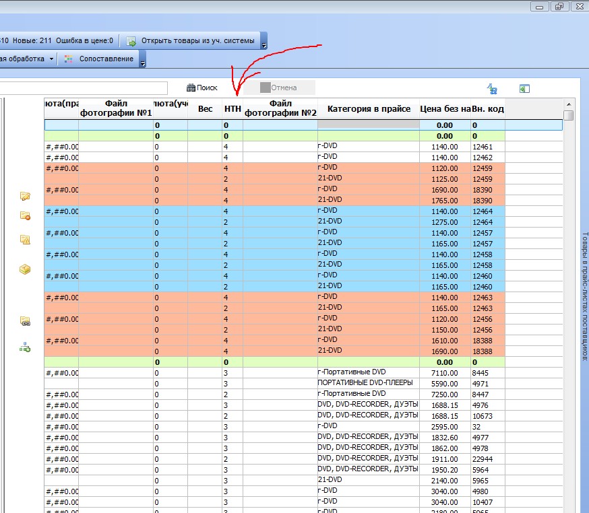Select the cell with code 10673
The height and width of the screenshot is (513, 589).
tap(488, 416)
